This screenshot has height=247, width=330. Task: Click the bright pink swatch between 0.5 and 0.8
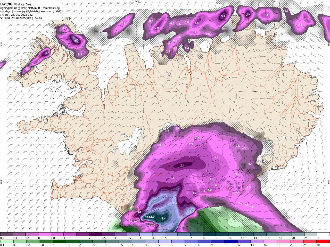[44, 234]
